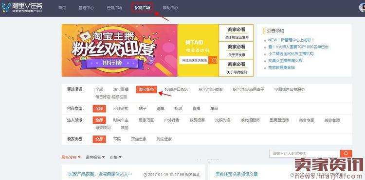Sort by 最热报名 dropdown
The width and height of the screenshot is (365, 180).
click(x=95, y=157)
